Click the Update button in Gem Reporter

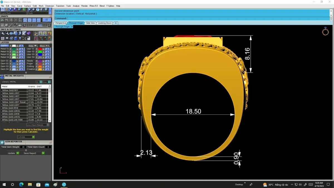[x=13, y=153]
